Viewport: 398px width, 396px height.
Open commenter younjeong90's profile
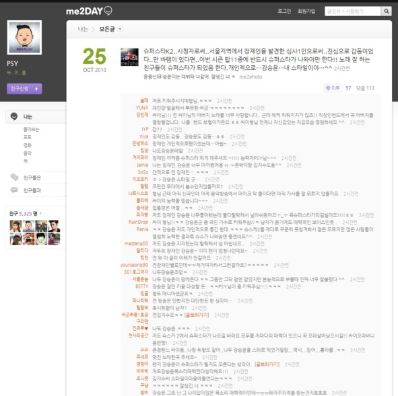134,265
